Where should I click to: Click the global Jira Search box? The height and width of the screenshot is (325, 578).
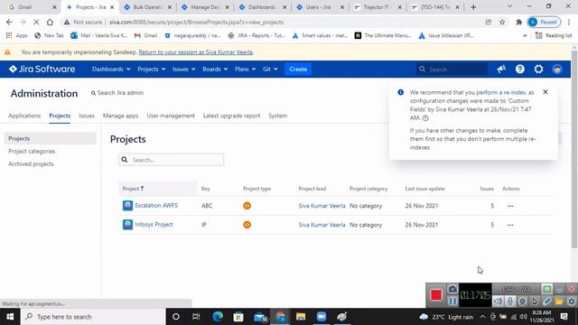coord(452,70)
